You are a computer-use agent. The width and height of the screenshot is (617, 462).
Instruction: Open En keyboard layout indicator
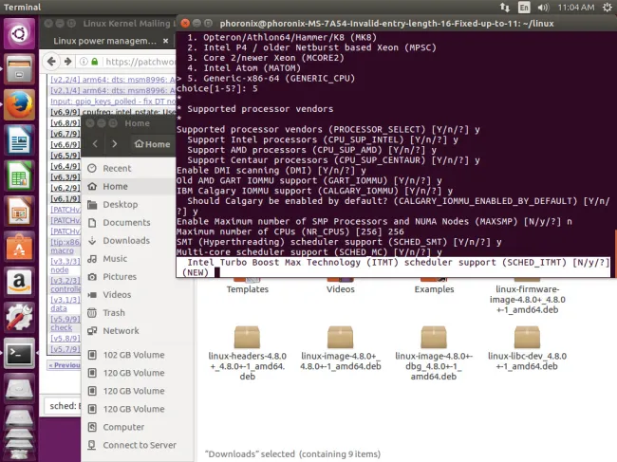[x=524, y=7]
